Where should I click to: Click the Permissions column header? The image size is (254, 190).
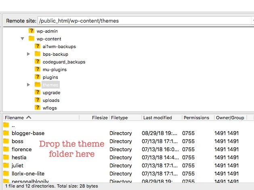click(196, 118)
